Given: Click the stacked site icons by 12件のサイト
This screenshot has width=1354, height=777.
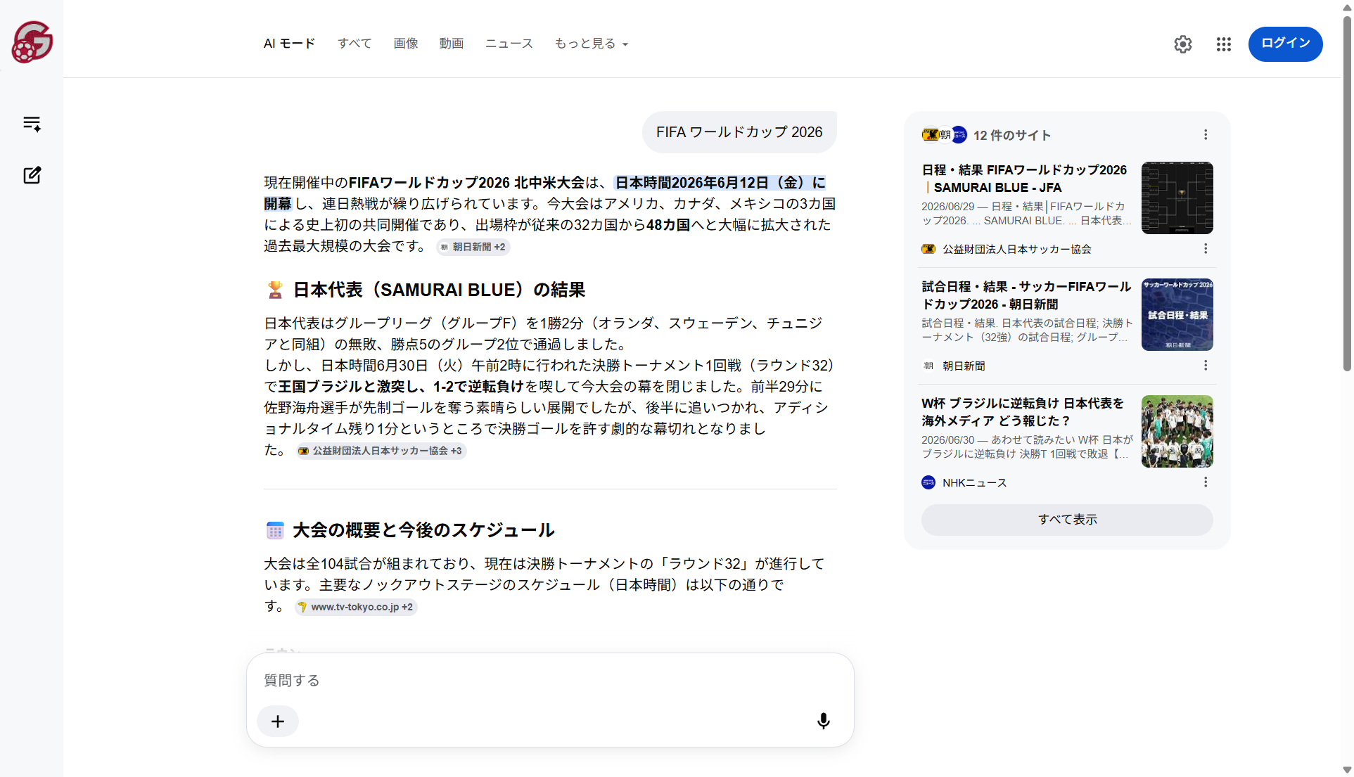Looking at the screenshot, I should tap(944, 134).
